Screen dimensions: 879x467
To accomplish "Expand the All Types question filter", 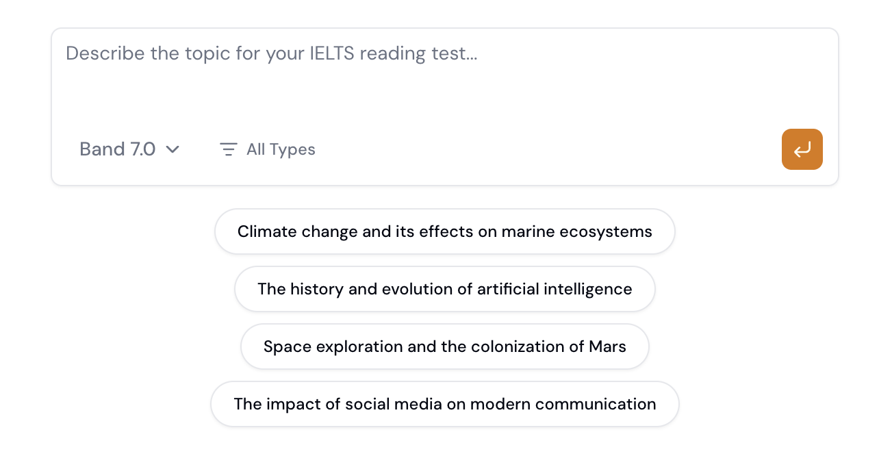I will 268,149.
